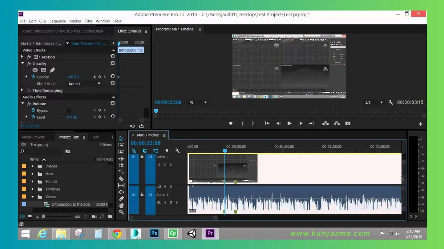
Task: Export frame with camera icon
Action: [348, 123]
